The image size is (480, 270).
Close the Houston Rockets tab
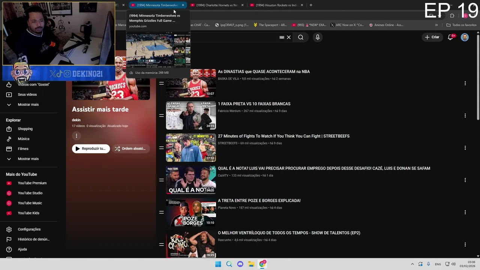click(302, 5)
